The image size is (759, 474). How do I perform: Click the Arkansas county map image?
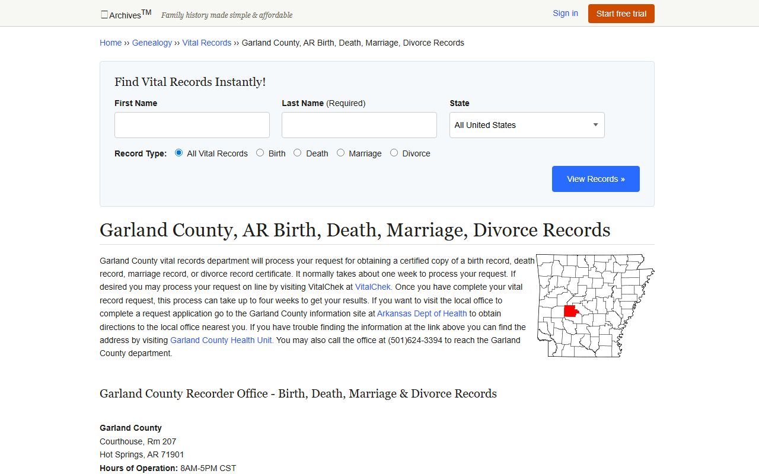[x=595, y=306]
